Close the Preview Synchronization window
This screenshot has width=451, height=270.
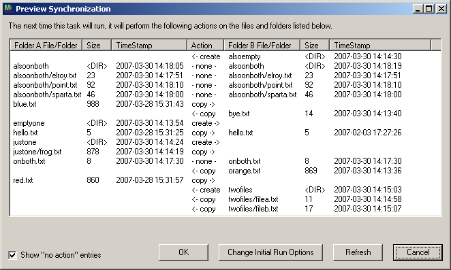(441, 9)
